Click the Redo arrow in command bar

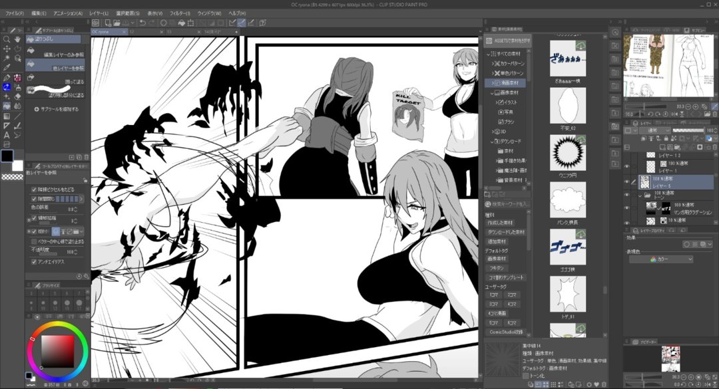(152, 23)
